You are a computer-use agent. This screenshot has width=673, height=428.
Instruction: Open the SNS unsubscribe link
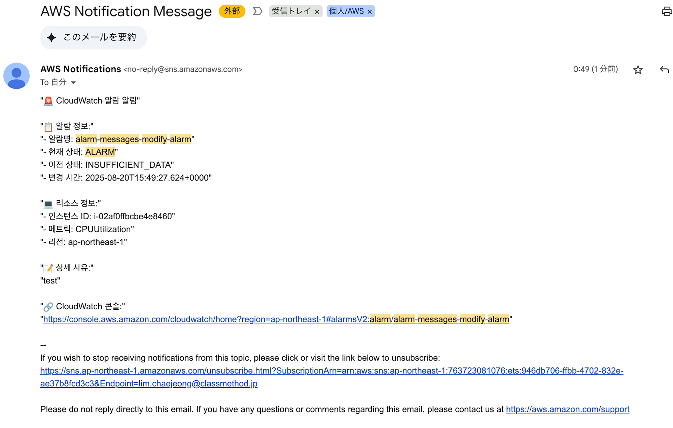pos(331,377)
